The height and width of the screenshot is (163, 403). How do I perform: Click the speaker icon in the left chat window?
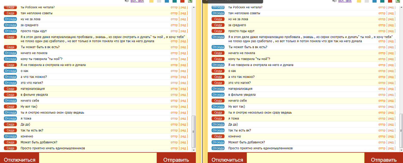tap(127, 1)
